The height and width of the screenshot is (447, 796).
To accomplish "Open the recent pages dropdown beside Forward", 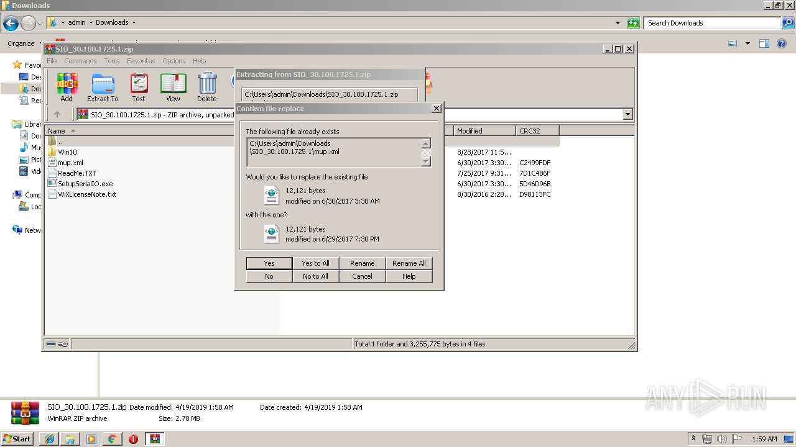I will (40, 23).
